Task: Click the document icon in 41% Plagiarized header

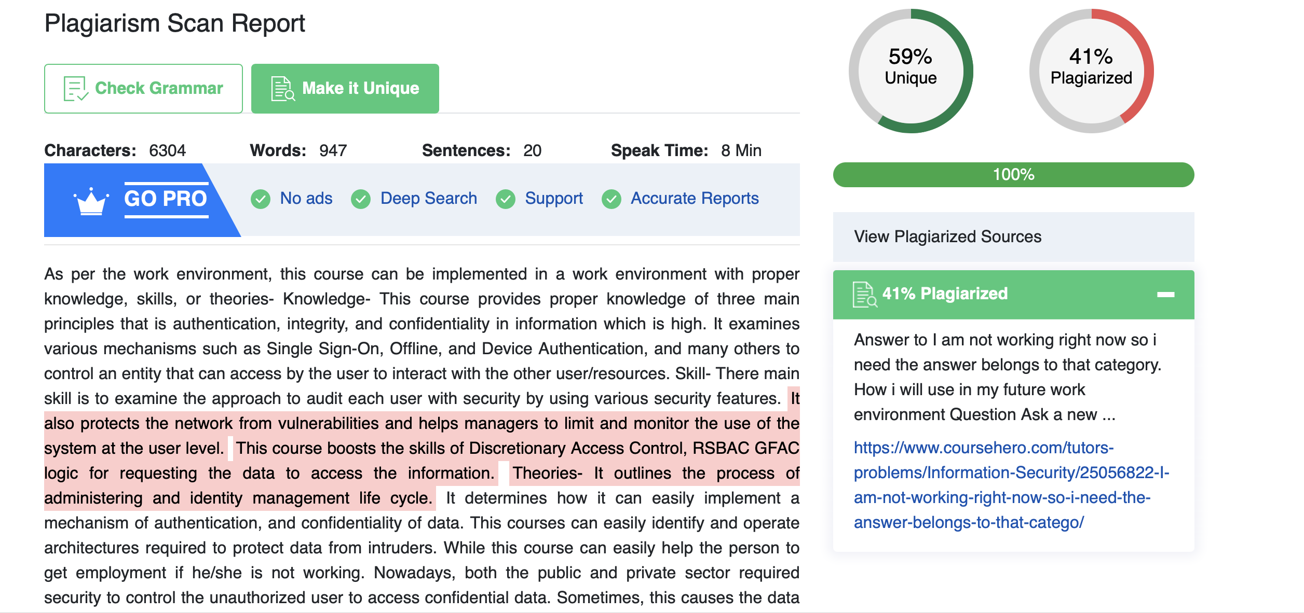Action: click(x=865, y=294)
